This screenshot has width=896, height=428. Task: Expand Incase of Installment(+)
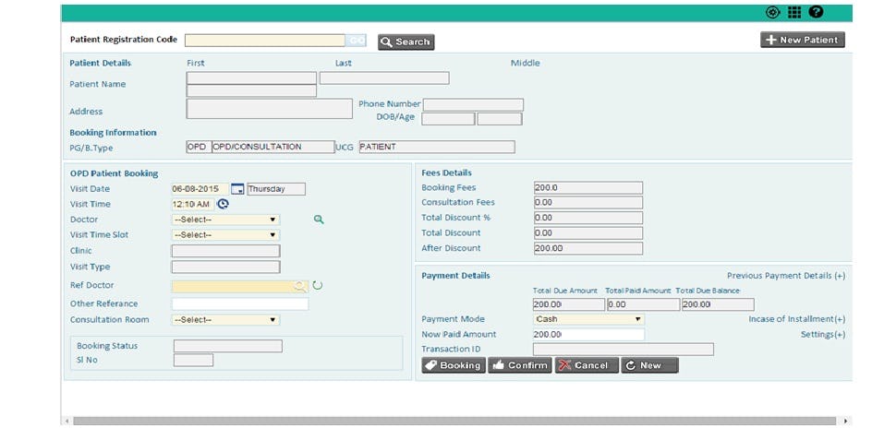coord(796,319)
